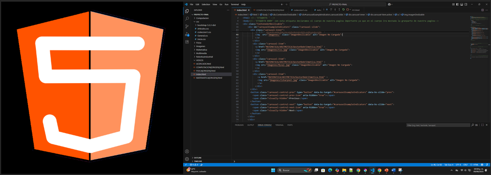Open notifications bell in status bar
The height and width of the screenshot is (175, 491).
[487, 165]
